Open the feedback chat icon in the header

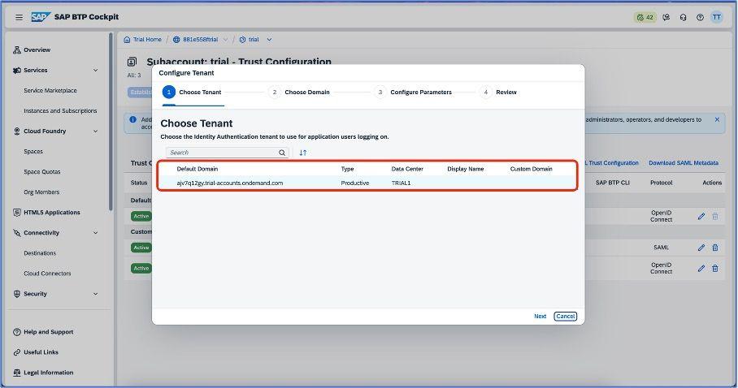[x=666, y=17]
